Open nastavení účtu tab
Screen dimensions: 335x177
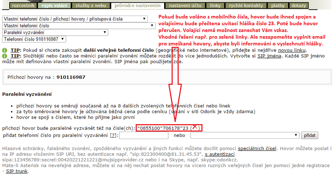(185, 6)
